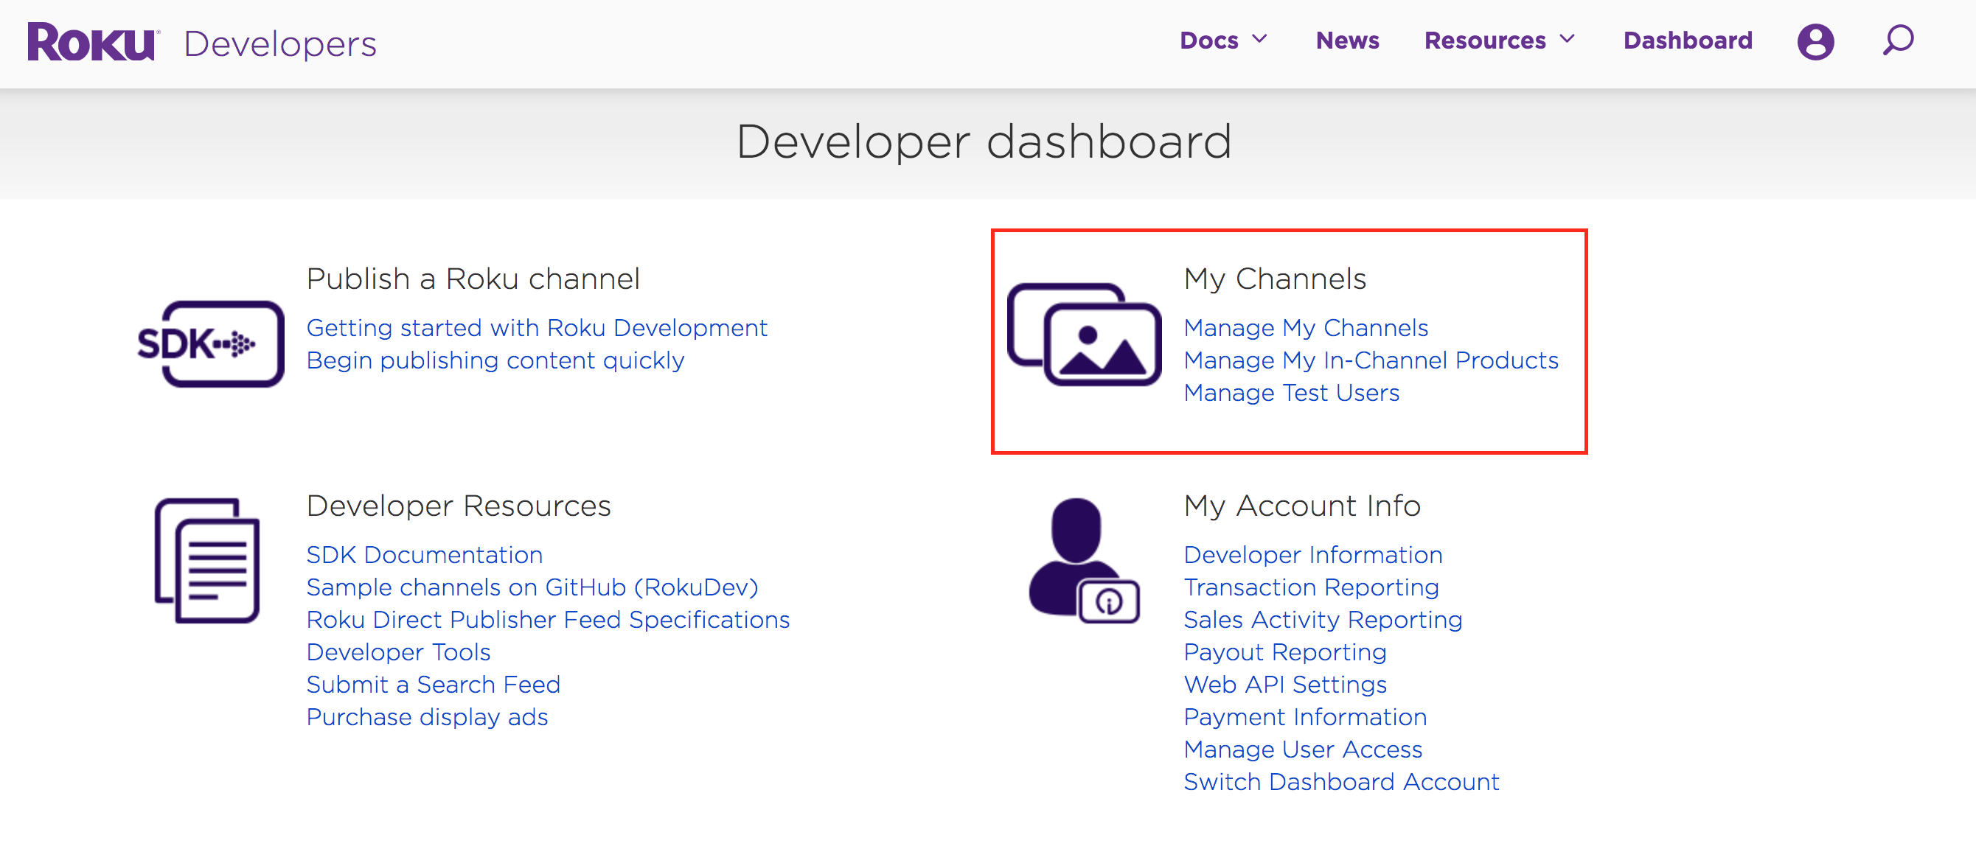The height and width of the screenshot is (849, 1976).
Task: Expand the Resources dropdown chevron
Action: [x=1567, y=39]
